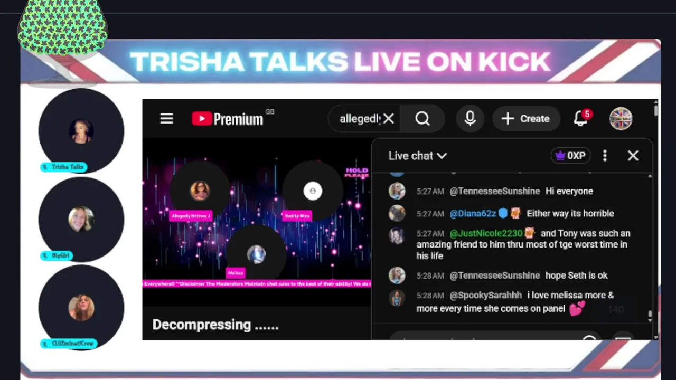The width and height of the screenshot is (676, 380).
Task: Open @JustNicole2230's username in chat
Action: [486, 233]
